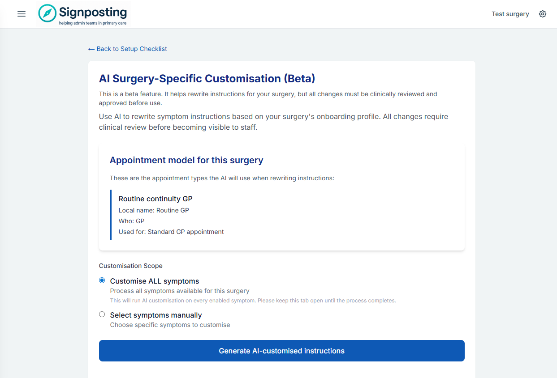
Task: Click the AI Surgery-Specific Customisation (Beta) heading
Action: (x=207, y=79)
